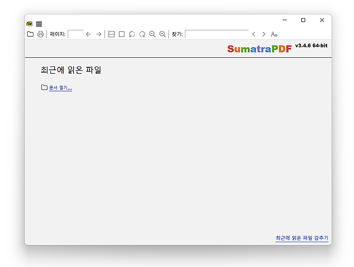The width and height of the screenshot is (354, 267).
Task: Click 최근에 읽은 파일 감추기 link
Action: (x=302, y=238)
